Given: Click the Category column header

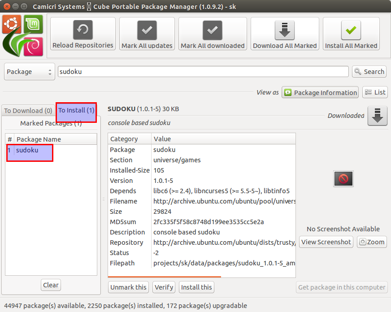Looking at the screenshot, I should [x=130, y=139].
